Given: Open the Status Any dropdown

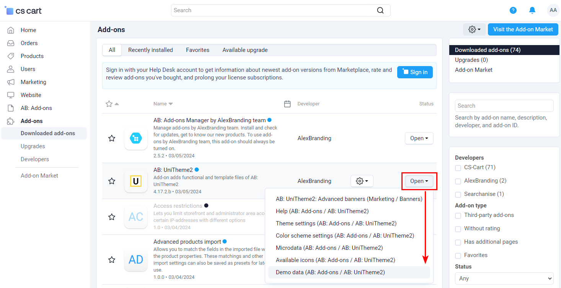Looking at the screenshot, I should click(504, 278).
